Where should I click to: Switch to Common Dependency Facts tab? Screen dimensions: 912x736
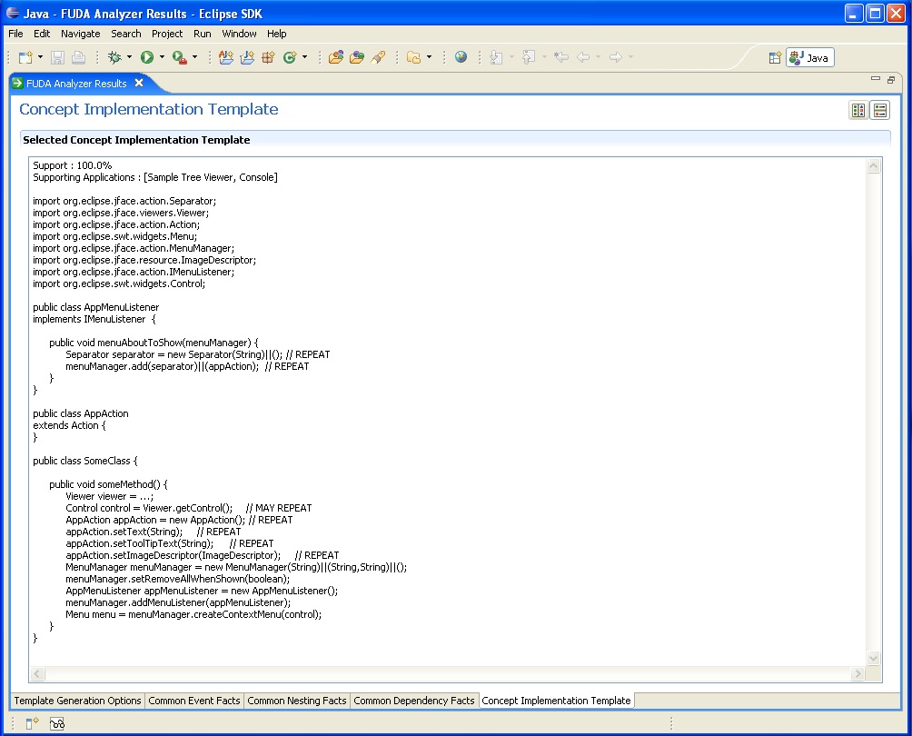[x=414, y=701]
